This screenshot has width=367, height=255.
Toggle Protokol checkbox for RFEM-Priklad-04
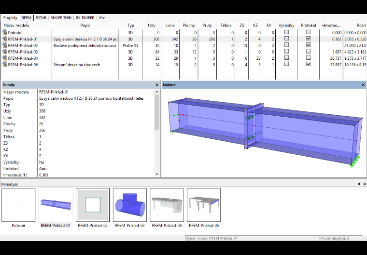tap(309, 58)
